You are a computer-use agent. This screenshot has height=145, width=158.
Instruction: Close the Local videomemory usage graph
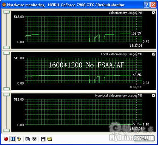point(154,54)
